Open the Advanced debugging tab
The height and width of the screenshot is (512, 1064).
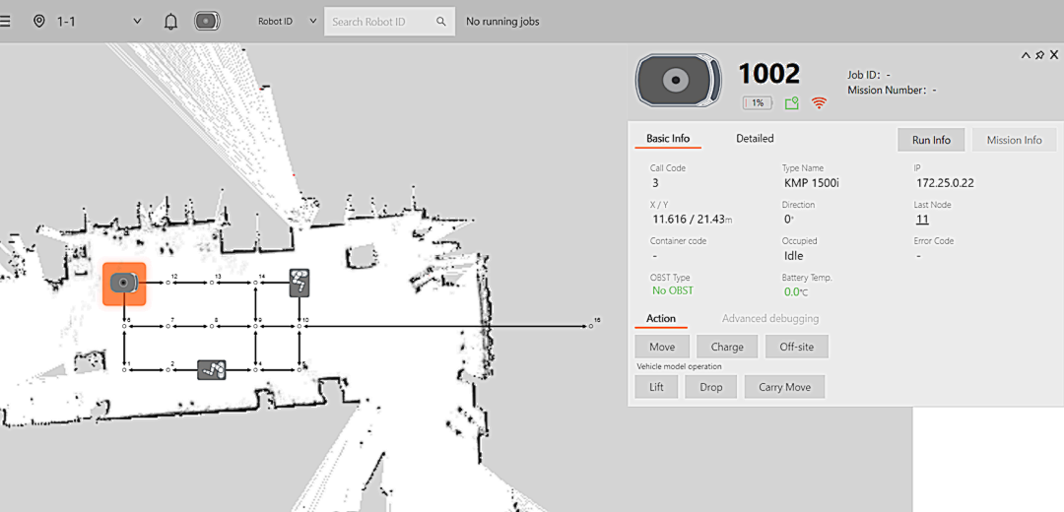coord(769,319)
